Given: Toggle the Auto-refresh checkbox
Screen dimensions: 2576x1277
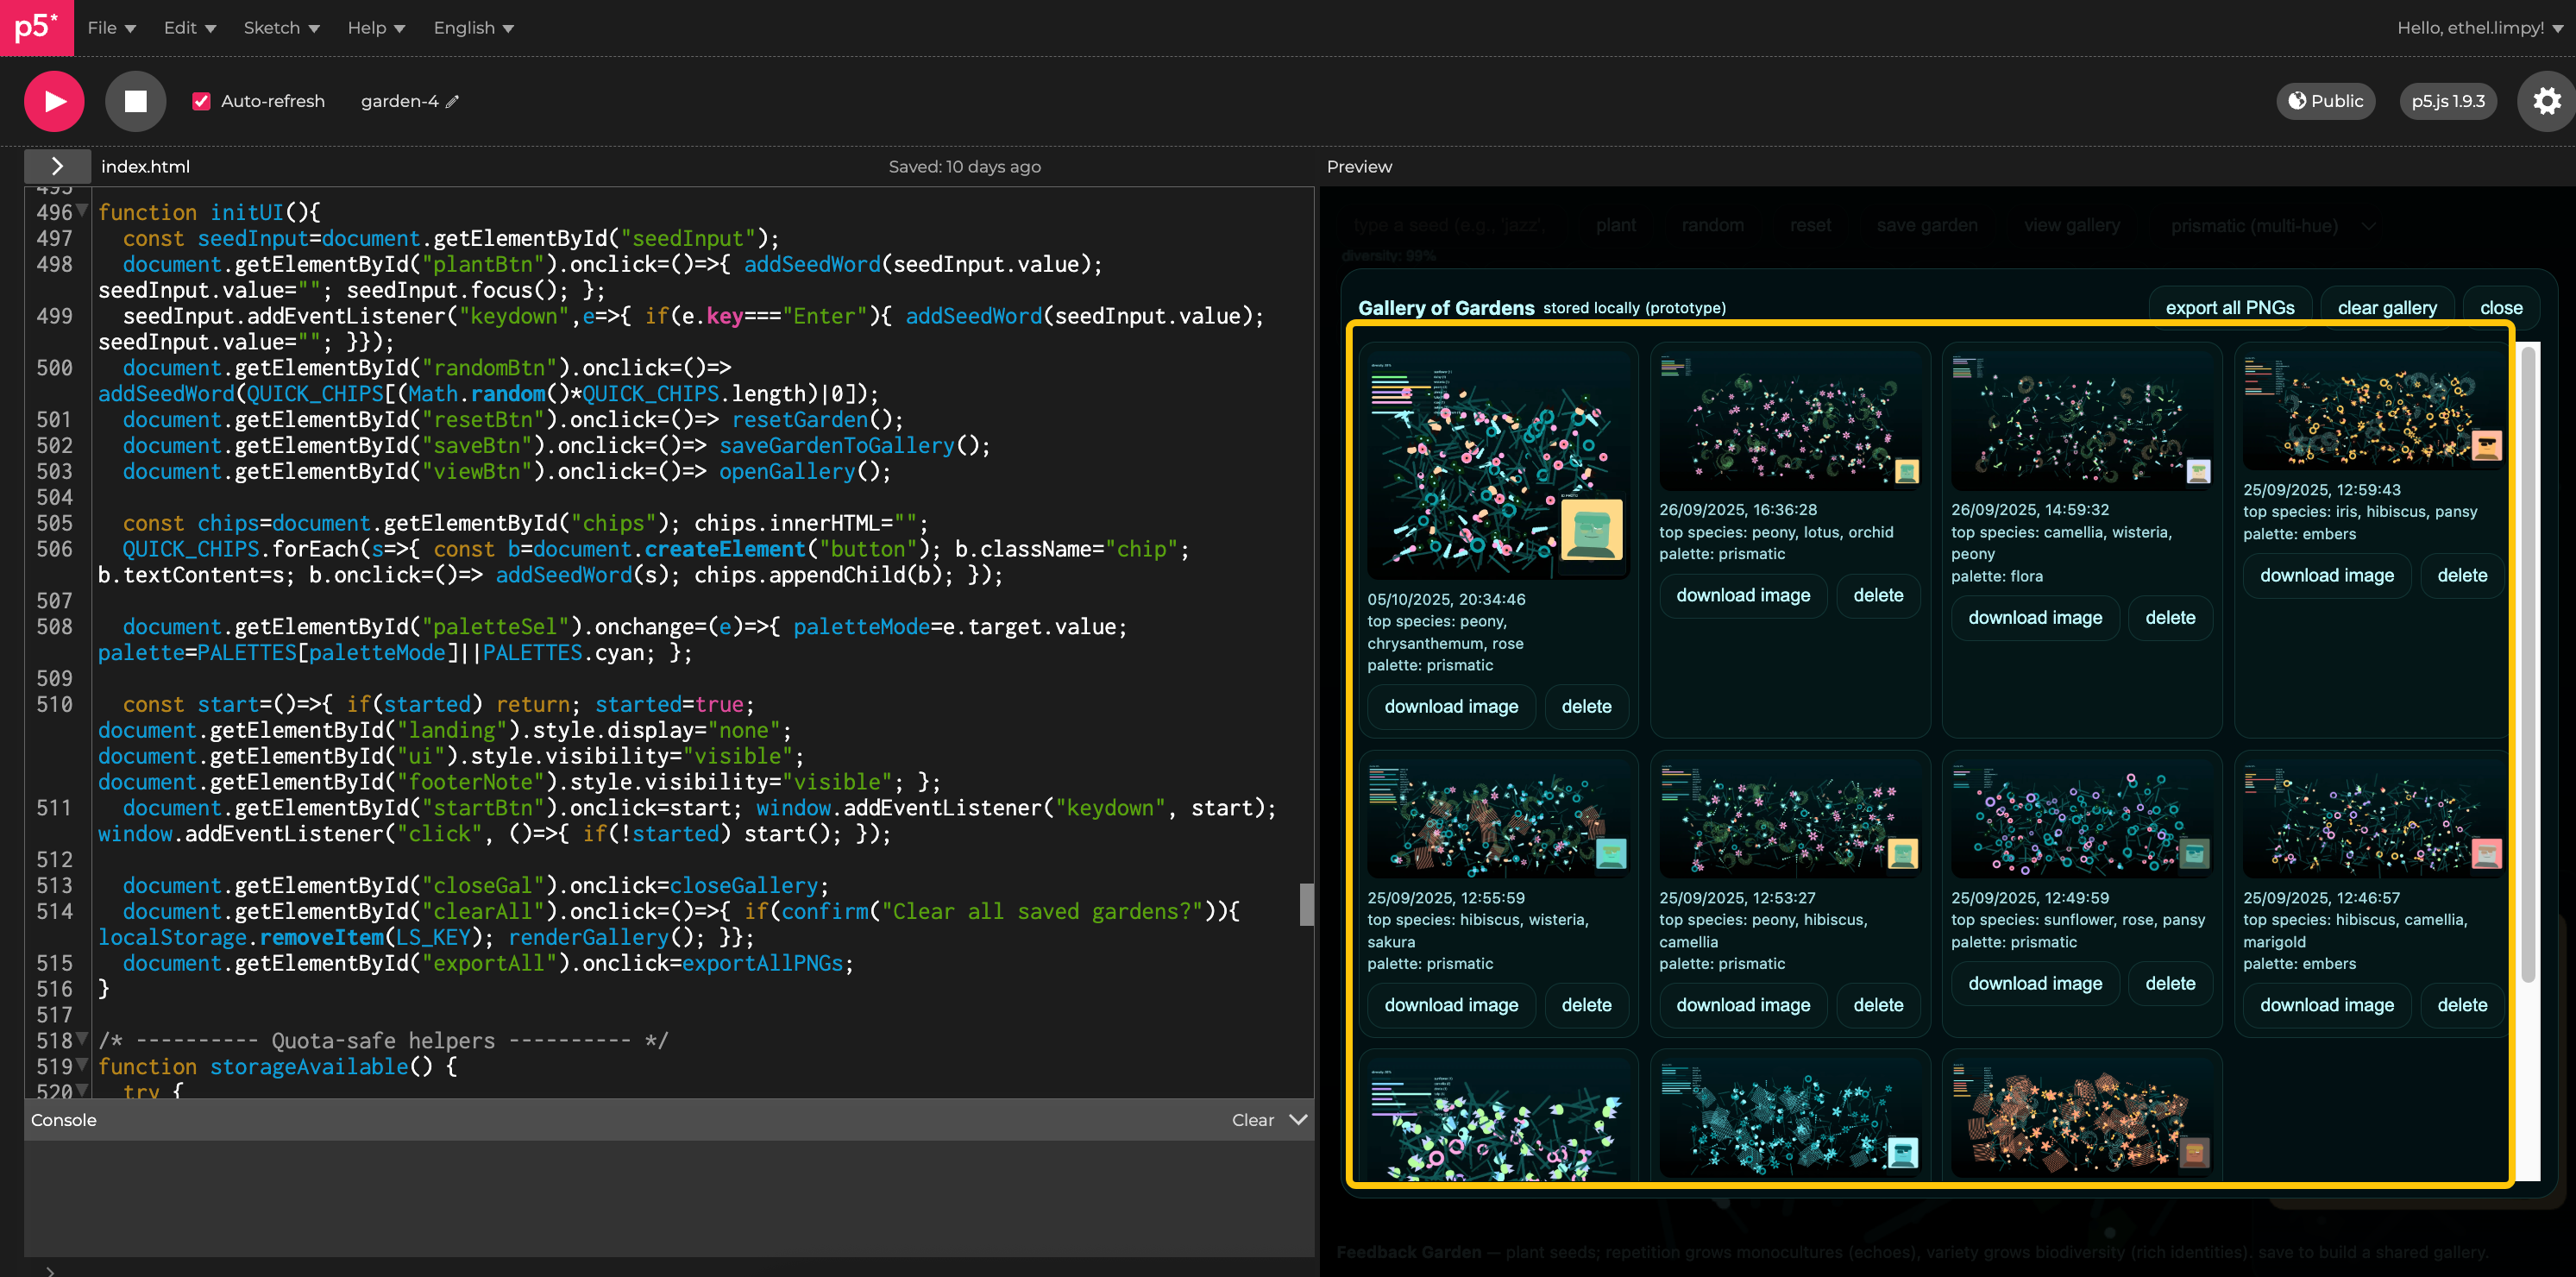Looking at the screenshot, I should click(201, 101).
